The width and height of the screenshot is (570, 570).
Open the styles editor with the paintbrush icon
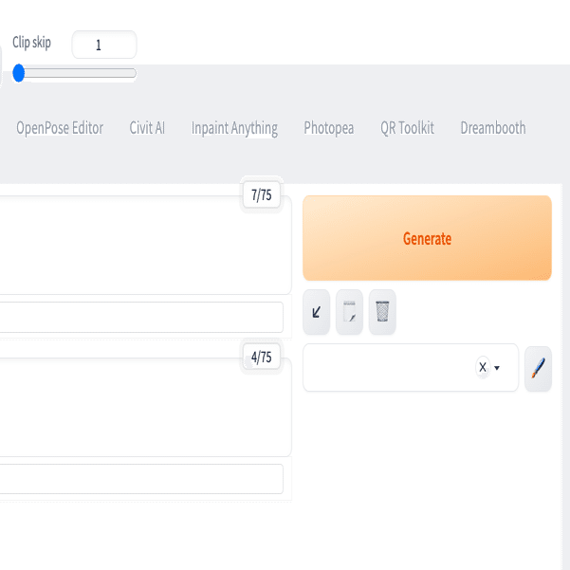(x=538, y=368)
